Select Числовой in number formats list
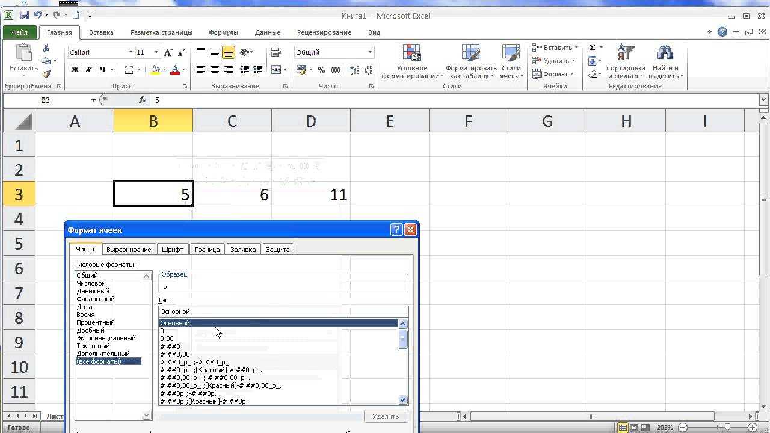The image size is (770, 433). tap(91, 283)
